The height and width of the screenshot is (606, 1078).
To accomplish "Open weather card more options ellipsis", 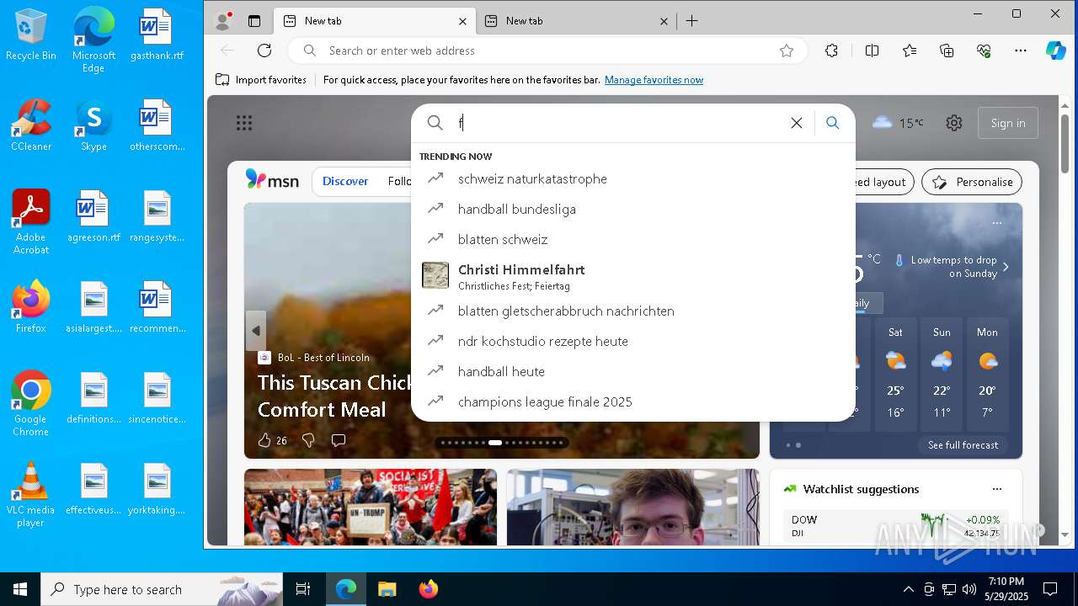I will click(997, 223).
